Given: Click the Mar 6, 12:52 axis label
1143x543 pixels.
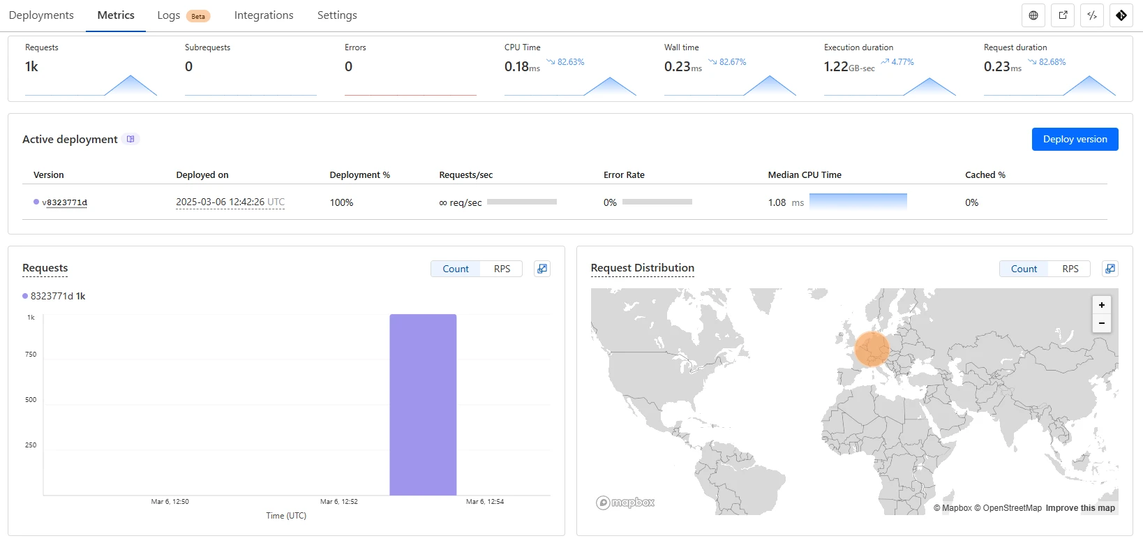Looking at the screenshot, I should tap(339, 501).
